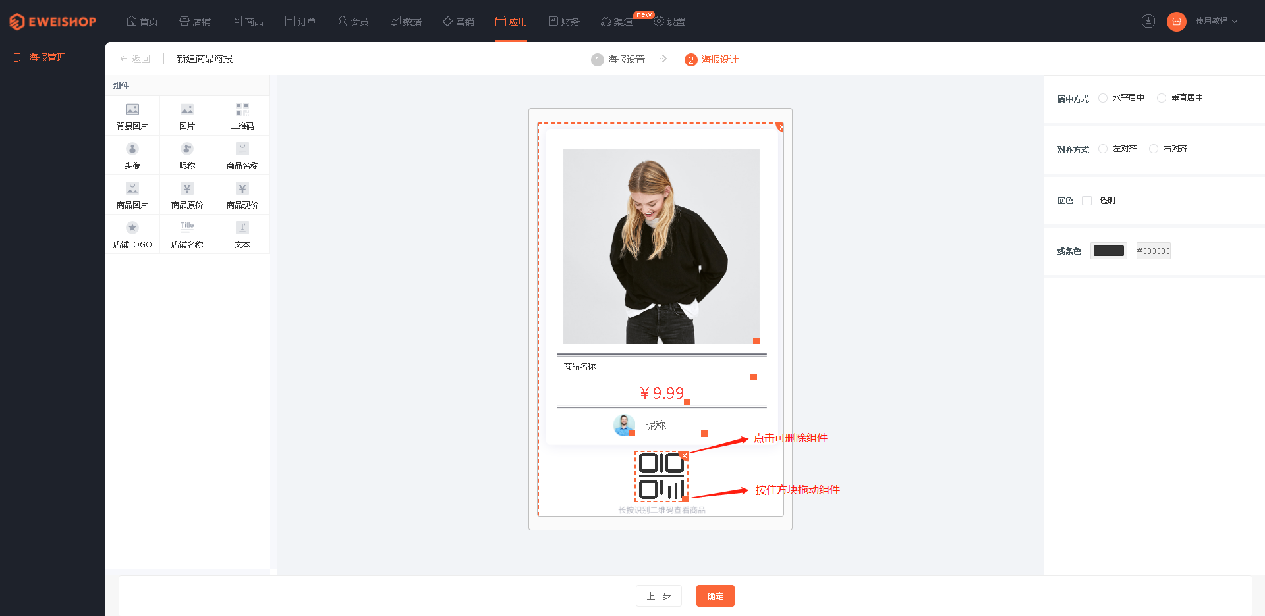
Task: Go back using the 返回 arrow
Action: (x=134, y=59)
